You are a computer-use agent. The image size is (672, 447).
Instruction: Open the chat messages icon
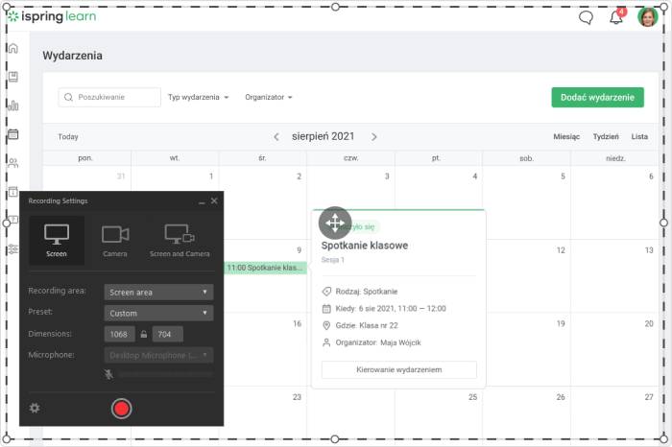pos(586,17)
